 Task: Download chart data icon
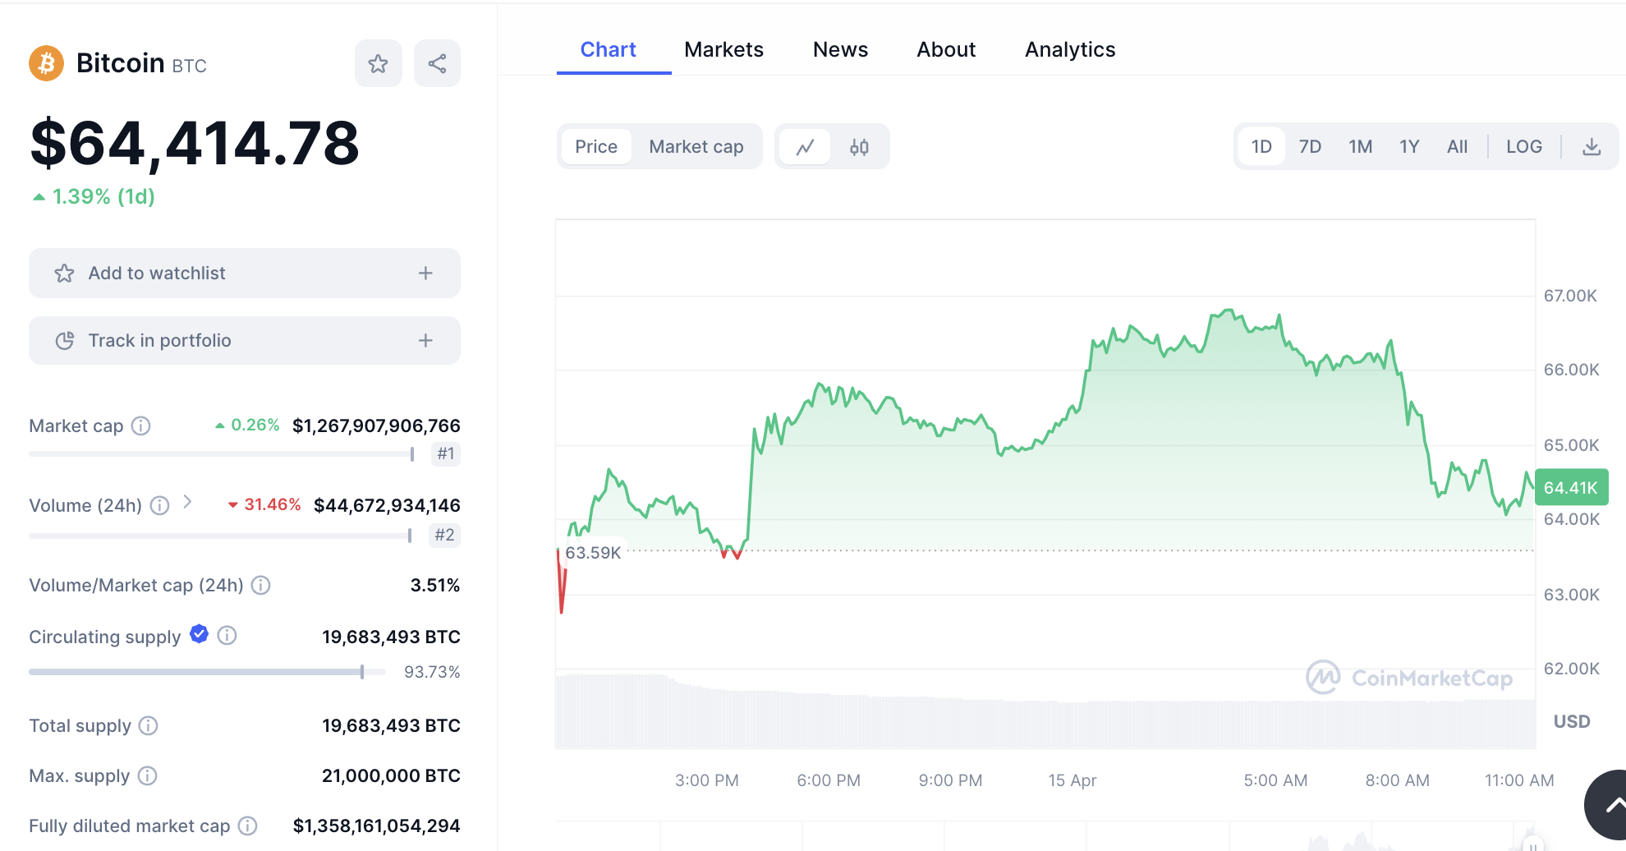click(1591, 147)
